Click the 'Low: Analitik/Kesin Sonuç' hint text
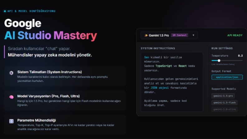Image resolution: width=247 pixels, height=139 pixels. click(x=223, y=64)
